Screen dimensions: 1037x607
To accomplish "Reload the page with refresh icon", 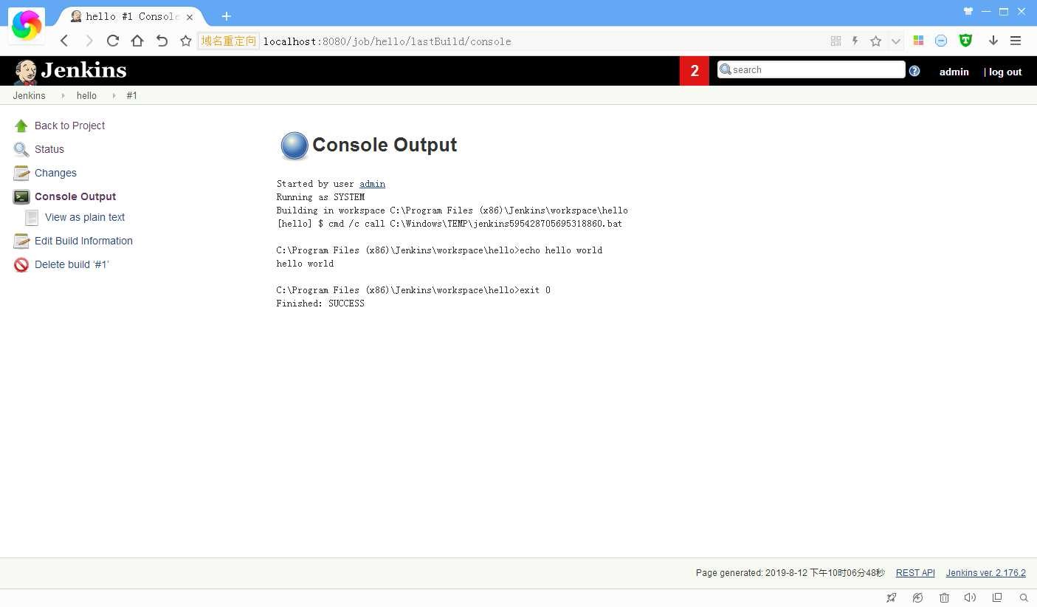I will tap(113, 41).
